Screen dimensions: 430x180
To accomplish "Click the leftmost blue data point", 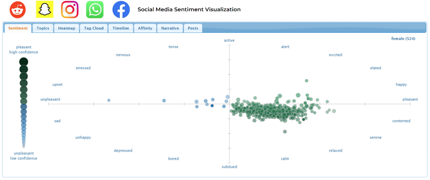I will [x=109, y=100].
